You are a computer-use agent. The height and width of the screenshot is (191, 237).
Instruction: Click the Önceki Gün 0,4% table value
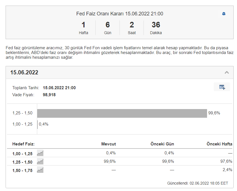pos(169,153)
